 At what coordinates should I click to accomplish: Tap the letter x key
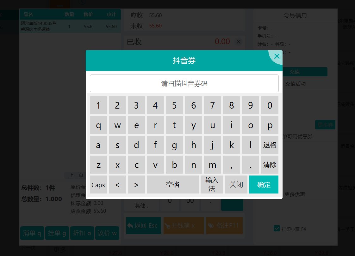(117, 165)
